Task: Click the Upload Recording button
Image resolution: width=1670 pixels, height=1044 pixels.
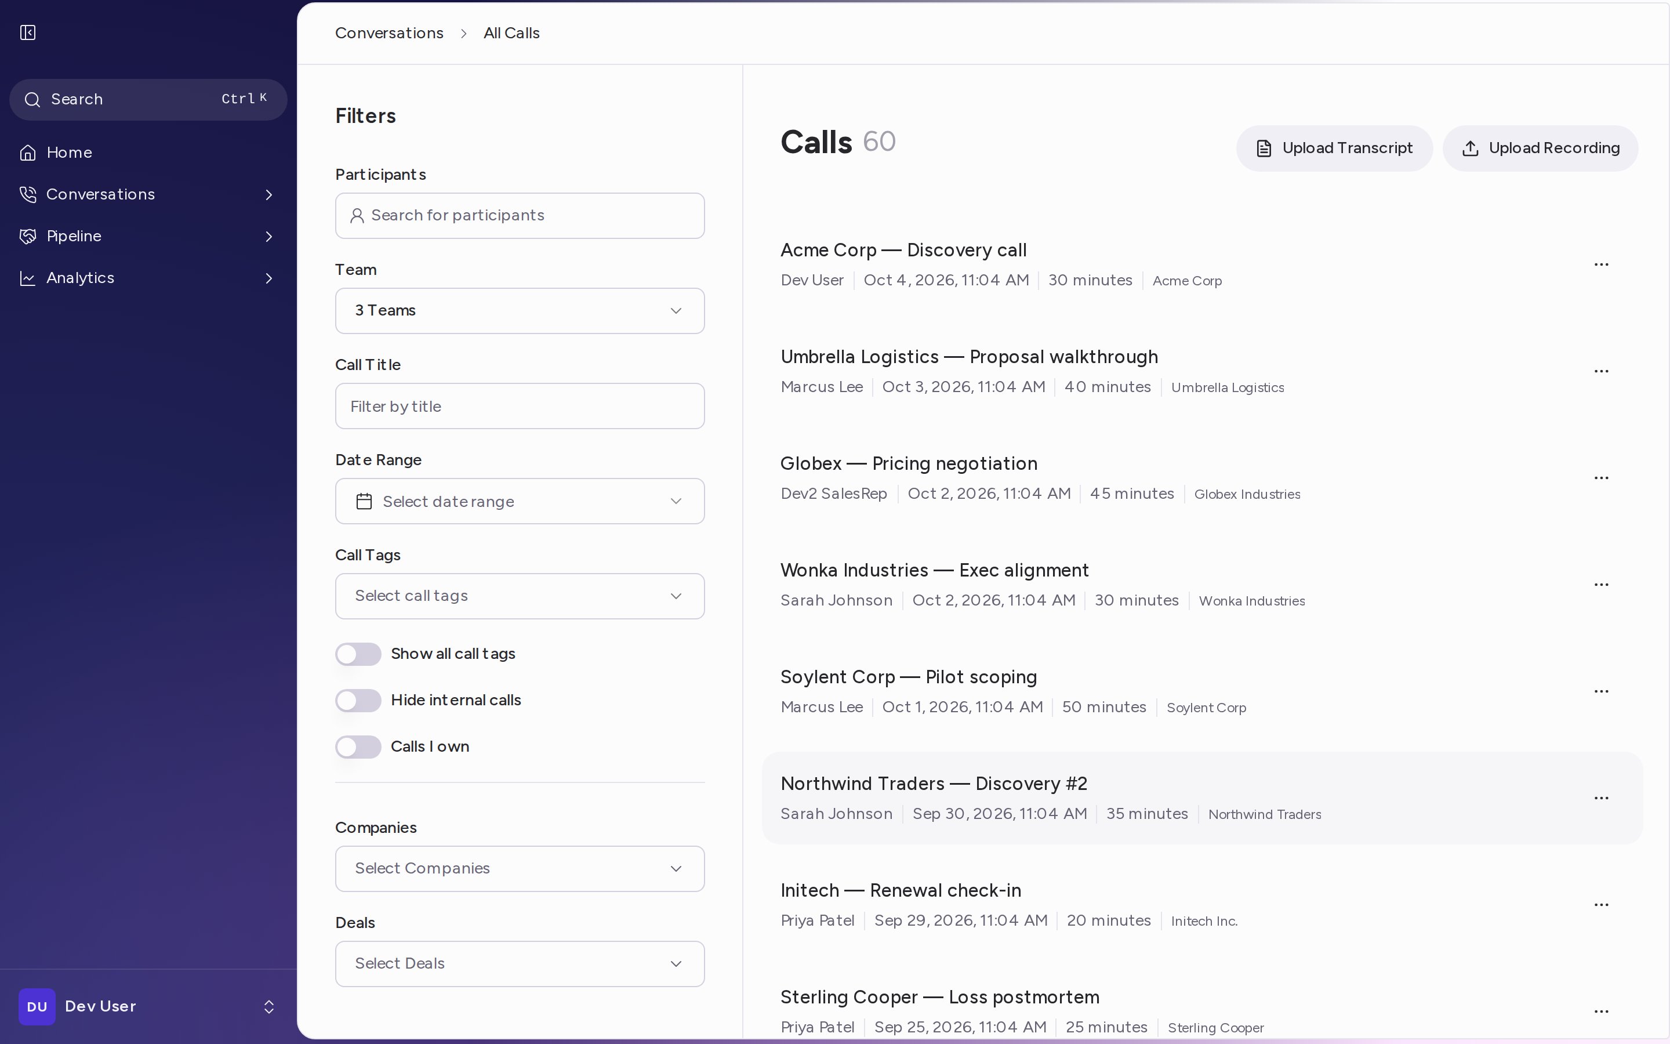Action: click(x=1540, y=148)
